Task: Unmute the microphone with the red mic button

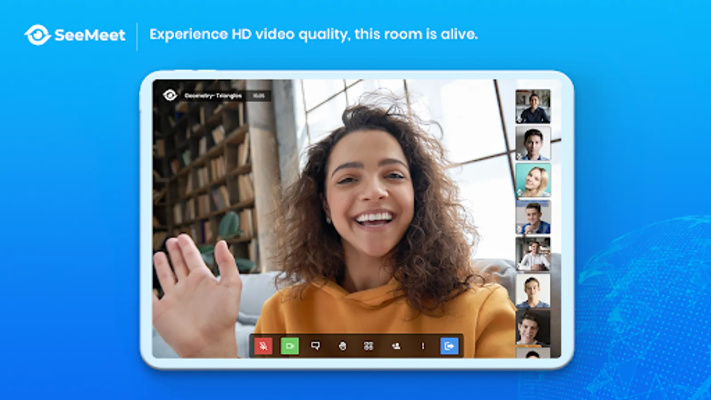Action: 263,346
